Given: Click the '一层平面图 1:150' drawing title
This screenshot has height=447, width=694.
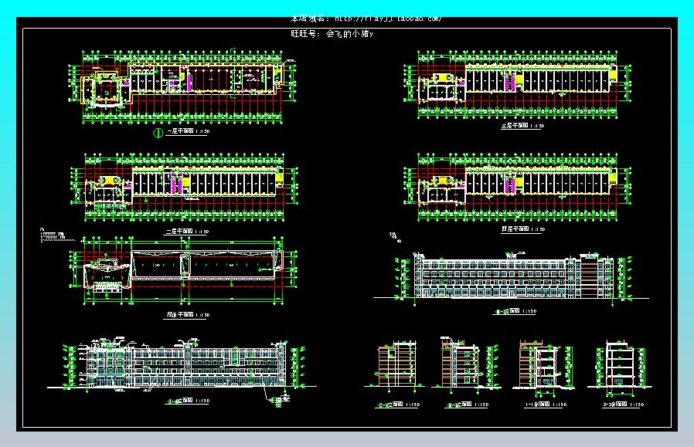Looking at the screenshot, I should click(188, 131).
